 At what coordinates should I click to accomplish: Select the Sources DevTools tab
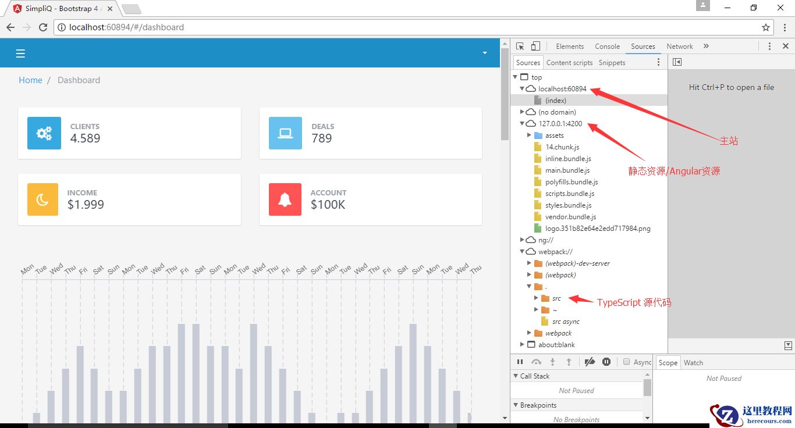pyautogui.click(x=643, y=47)
